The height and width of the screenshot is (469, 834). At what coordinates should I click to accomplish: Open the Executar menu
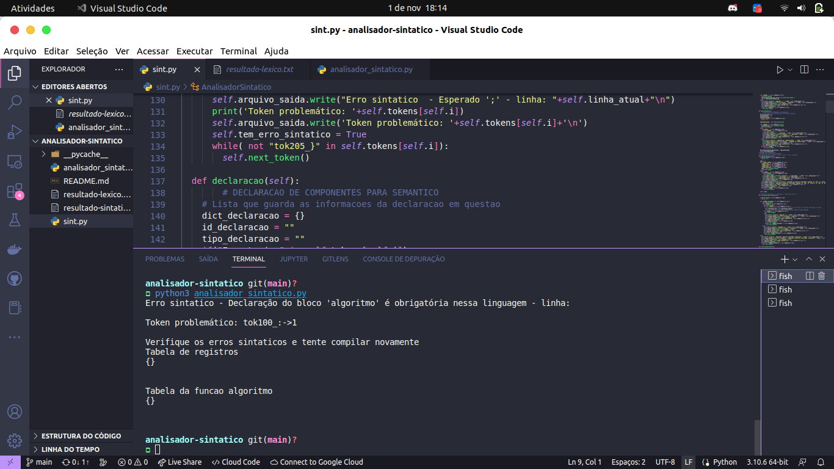(194, 51)
